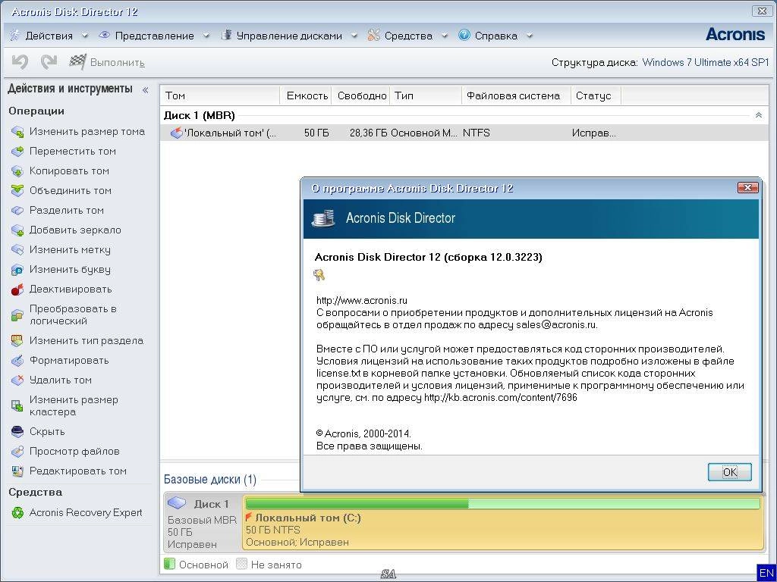Open the Windows 7 Ultimate x64 SP1 disk structure link
This screenshot has width=777, height=582.
[x=706, y=62]
